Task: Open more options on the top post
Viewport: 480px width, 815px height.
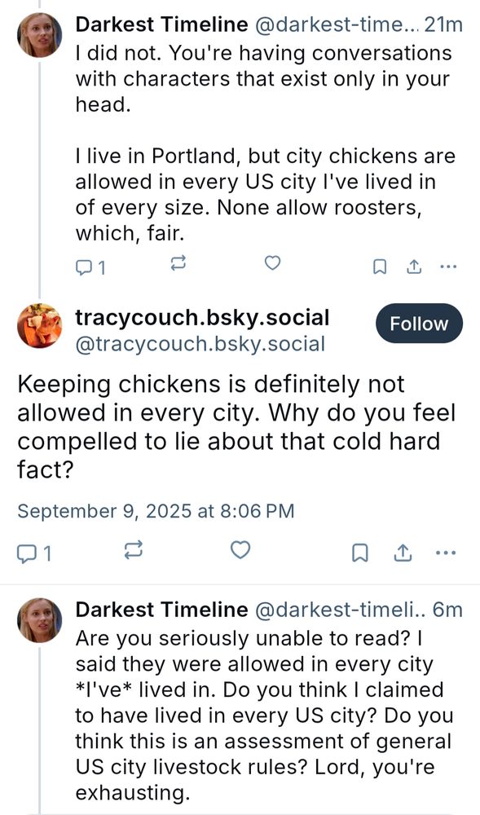Action: tap(448, 265)
